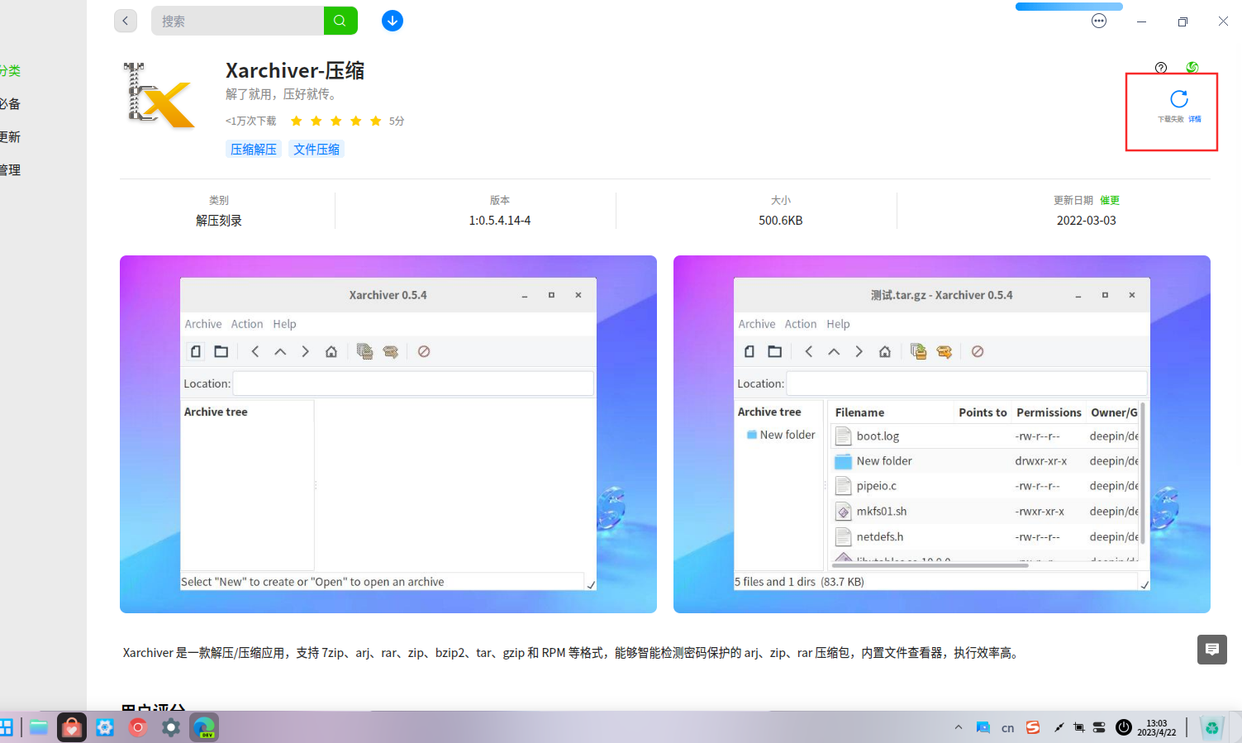Open the 详情 link for download failure
Screen dimensions: 1242x743
tap(1195, 119)
